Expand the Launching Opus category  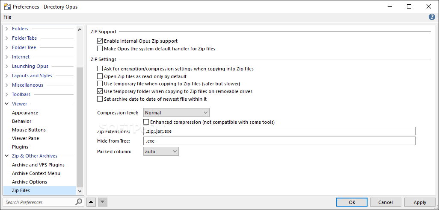point(7,66)
